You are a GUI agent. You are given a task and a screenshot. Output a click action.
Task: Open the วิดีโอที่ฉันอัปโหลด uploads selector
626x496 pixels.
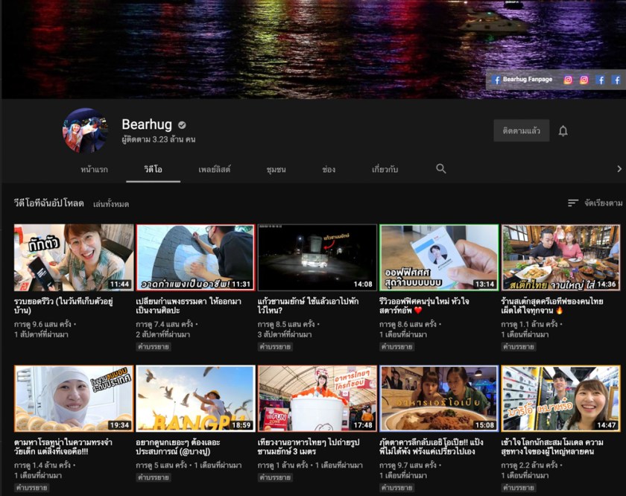tap(48, 203)
